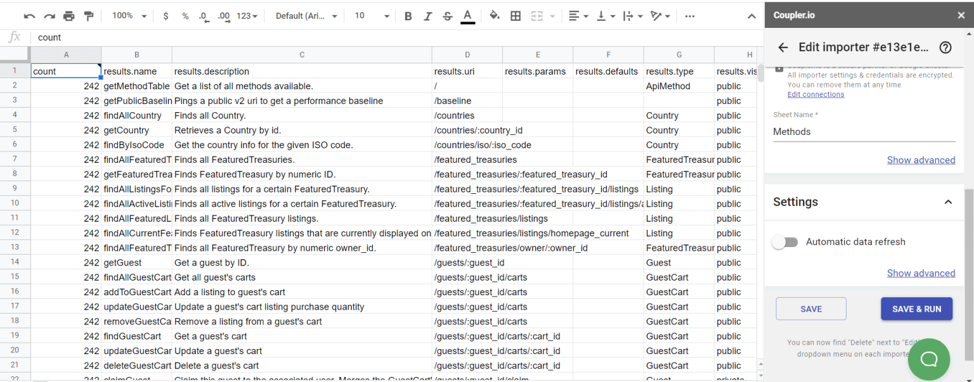Toggle Automatic data refresh
The width and height of the screenshot is (974, 382).
785,242
